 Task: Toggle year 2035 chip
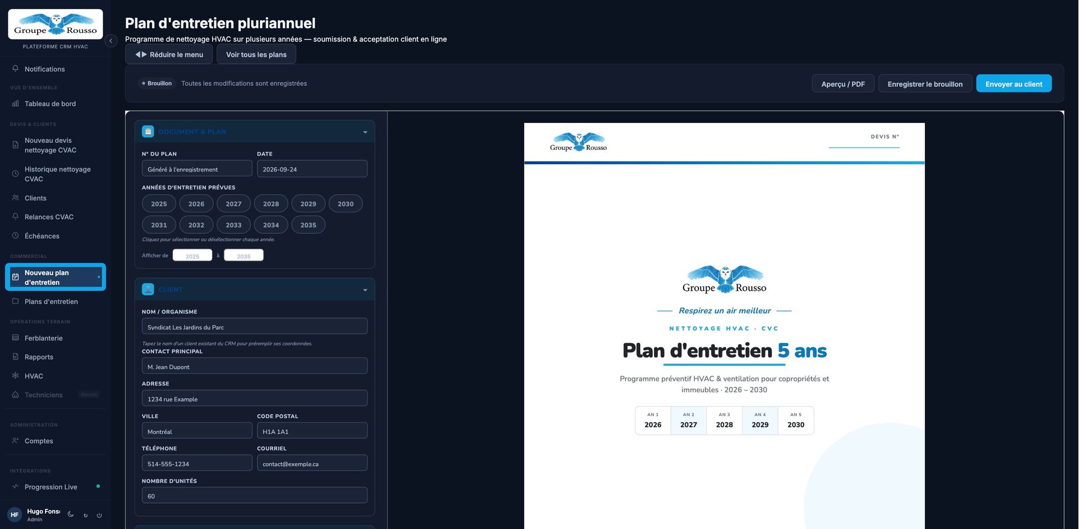(308, 225)
